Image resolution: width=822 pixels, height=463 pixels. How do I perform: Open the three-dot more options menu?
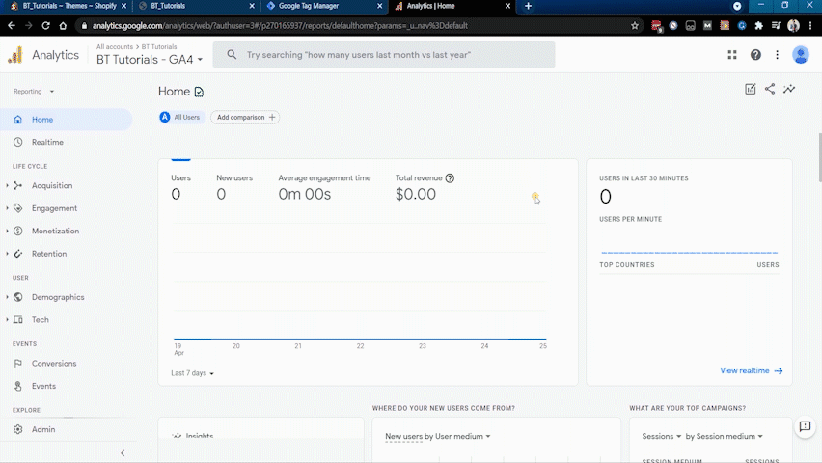[777, 55]
